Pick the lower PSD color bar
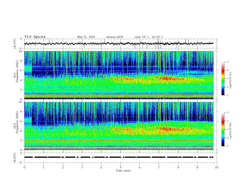244x188 pixels. click(223, 129)
